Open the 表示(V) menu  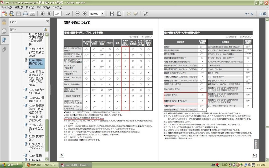click(30, 7)
